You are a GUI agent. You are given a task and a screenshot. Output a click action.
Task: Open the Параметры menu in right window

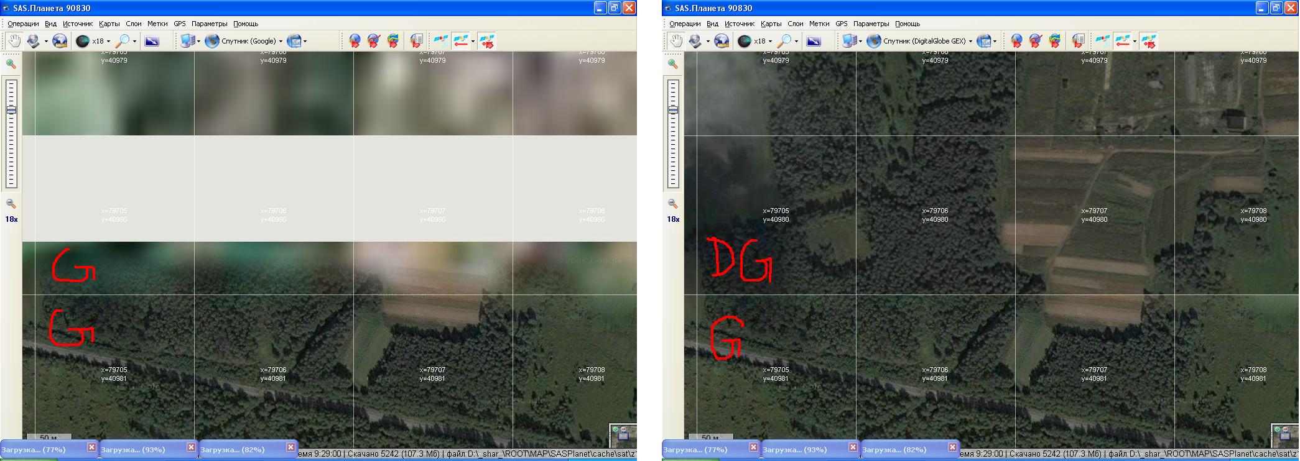pos(871,24)
